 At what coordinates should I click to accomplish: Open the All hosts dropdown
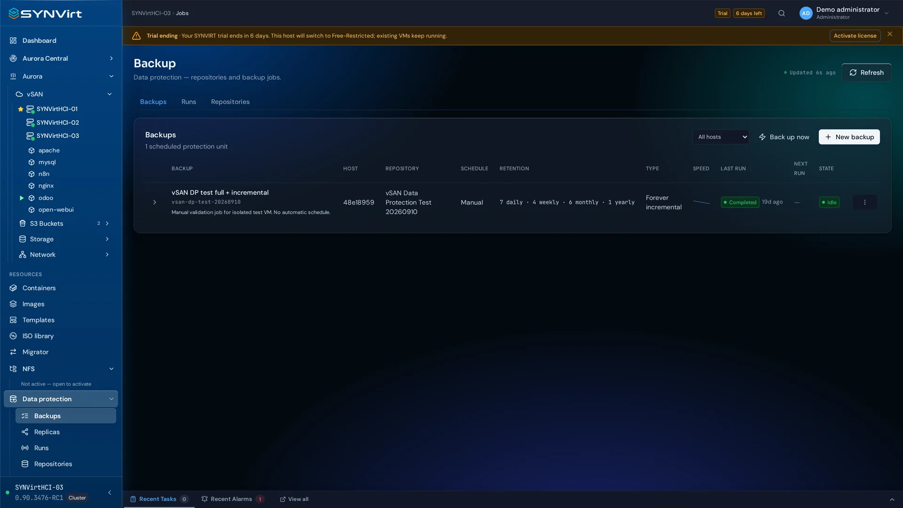721,137
